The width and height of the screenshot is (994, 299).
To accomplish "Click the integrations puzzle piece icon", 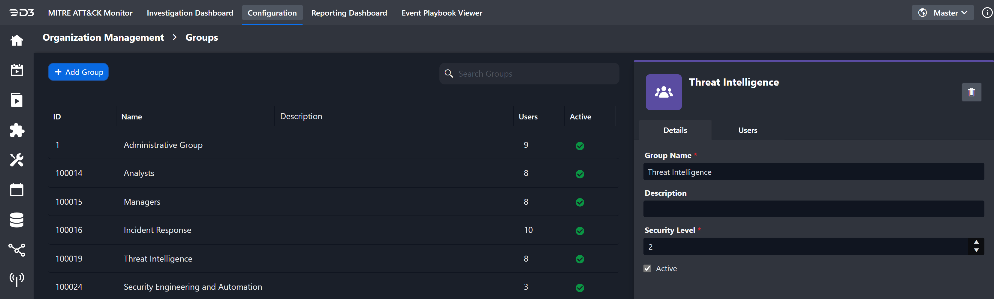I will pos(17,130).
